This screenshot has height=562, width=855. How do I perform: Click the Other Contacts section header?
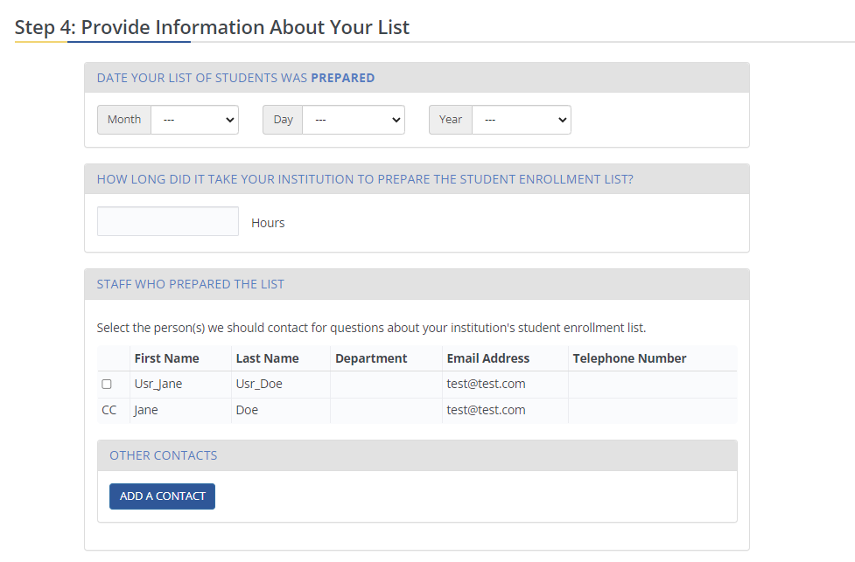[163, 455]
